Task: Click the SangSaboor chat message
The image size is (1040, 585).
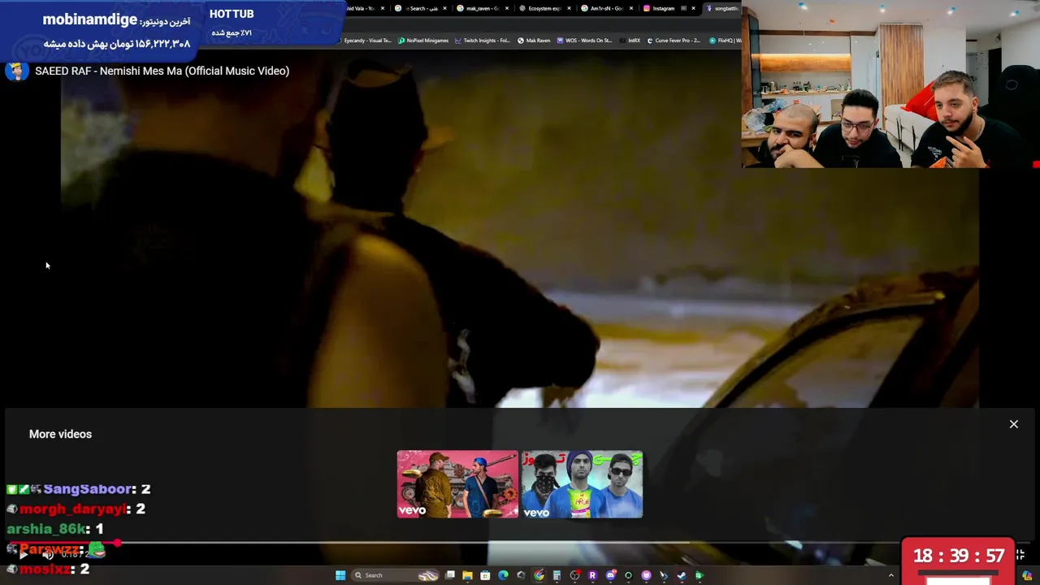Action: tap(79, 489)
